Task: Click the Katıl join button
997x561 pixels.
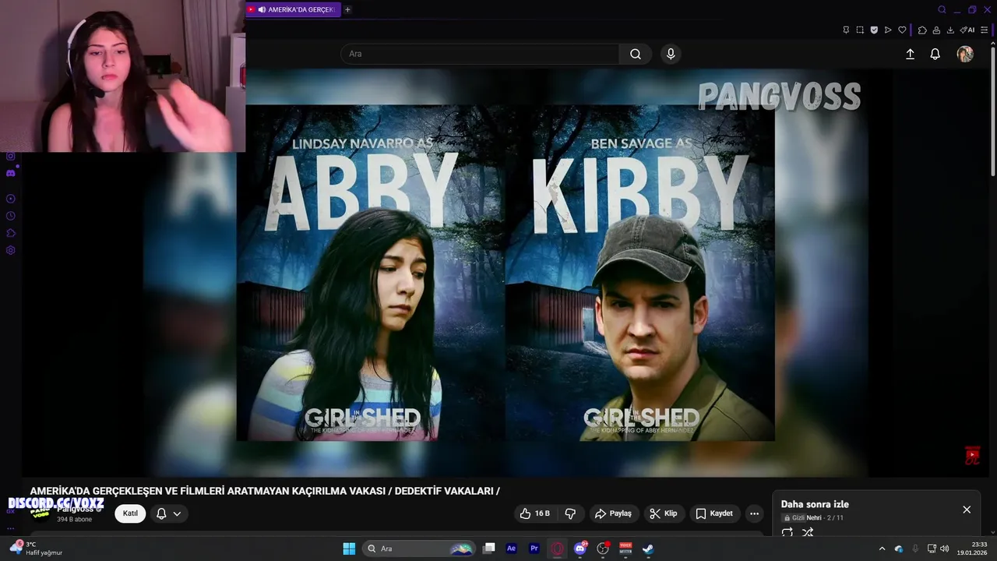Action: pos(130,513)
